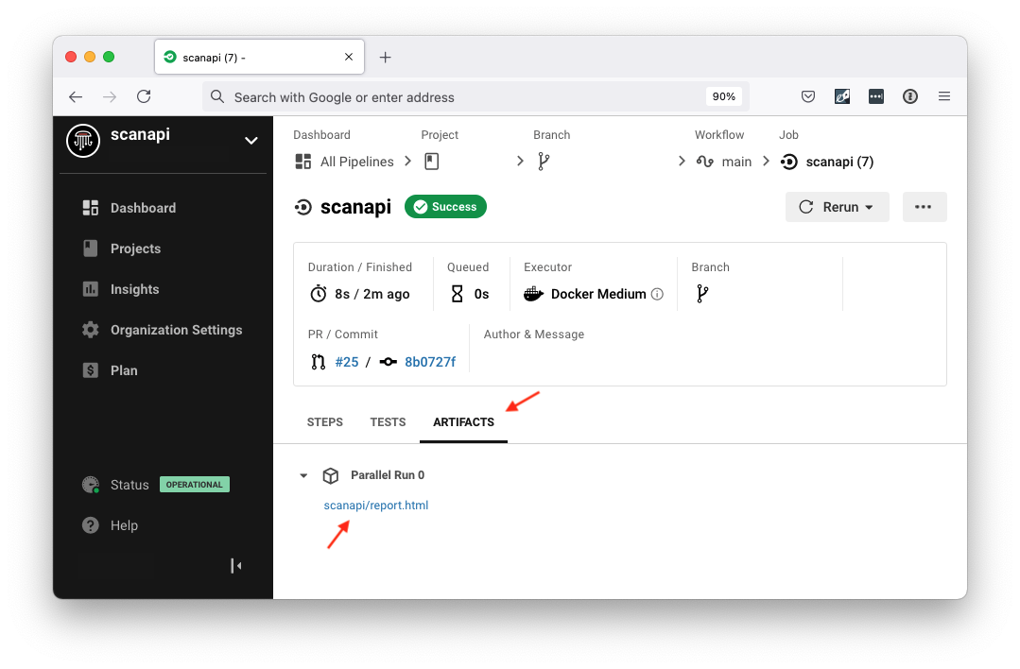Open Dashboard from the sidebar
1020x669 pixels.
[143, 207]
